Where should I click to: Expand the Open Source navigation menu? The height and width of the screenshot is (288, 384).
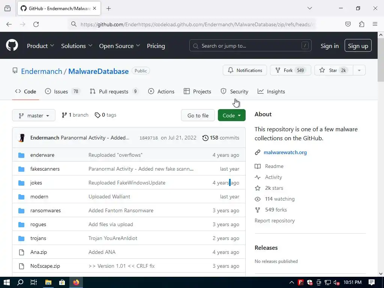click(120, 46)
